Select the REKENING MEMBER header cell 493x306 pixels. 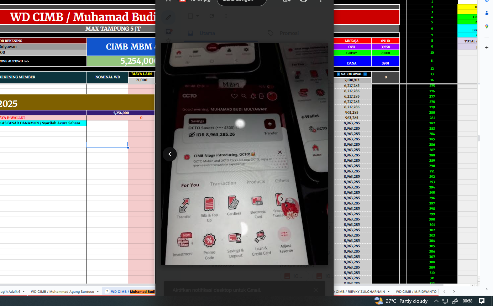(x=43, y=77)
